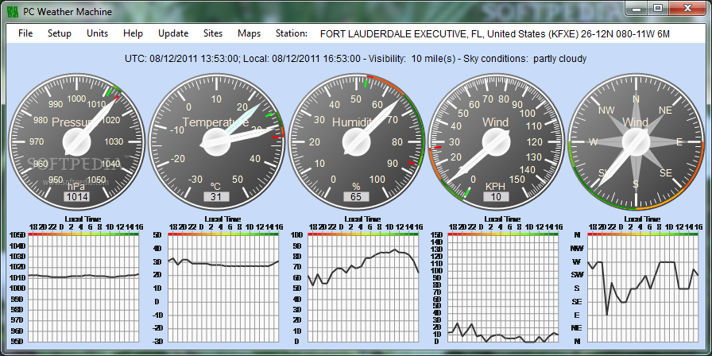
Task: Click the wind speed history graph
Action: [503, 288]
